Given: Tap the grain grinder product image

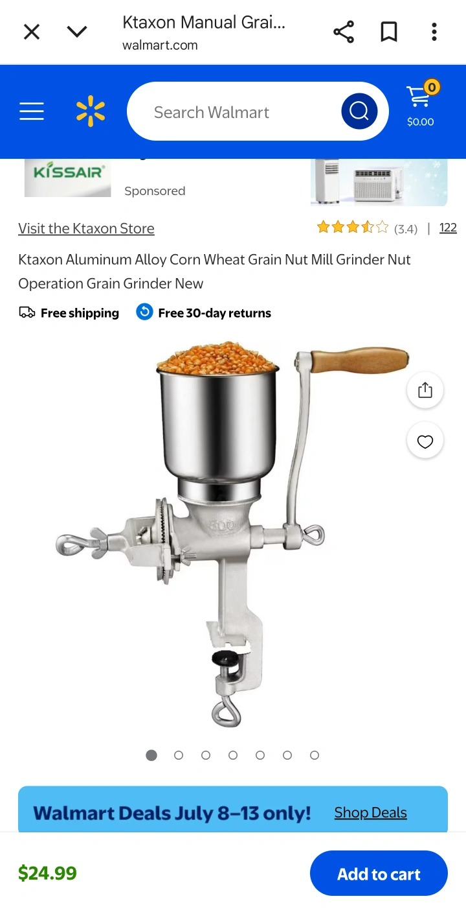Looking at the screenshot, I should click(x=233, y=535).
